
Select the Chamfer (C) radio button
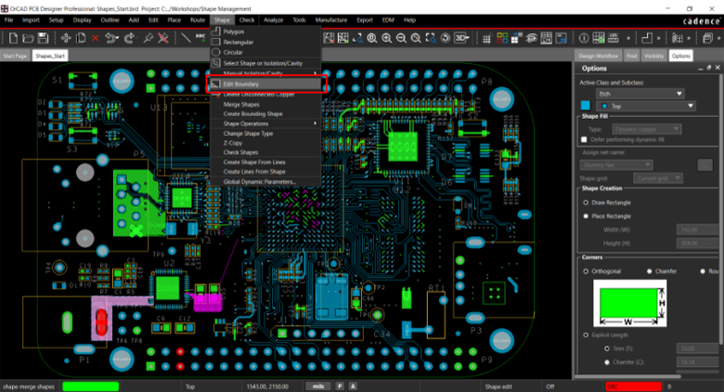pyautogui.click(x=607, y=362)
